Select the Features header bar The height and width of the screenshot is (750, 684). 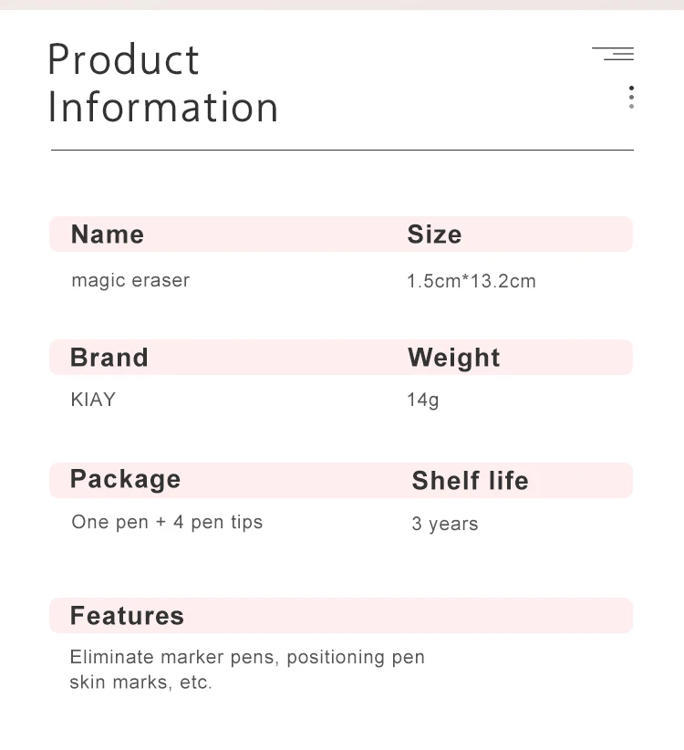pos(340,616)
